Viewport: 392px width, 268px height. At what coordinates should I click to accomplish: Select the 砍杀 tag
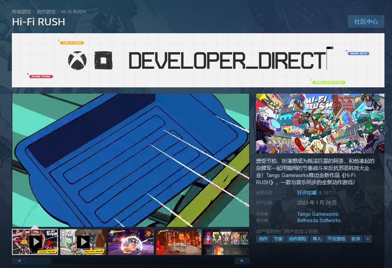(x=356, y=239)
